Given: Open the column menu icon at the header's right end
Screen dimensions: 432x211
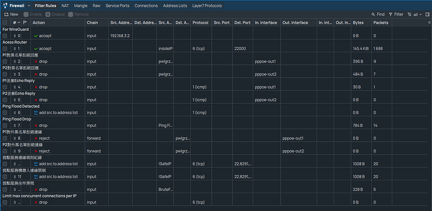Looking at the screenshot, I should (x=429, y=23).
